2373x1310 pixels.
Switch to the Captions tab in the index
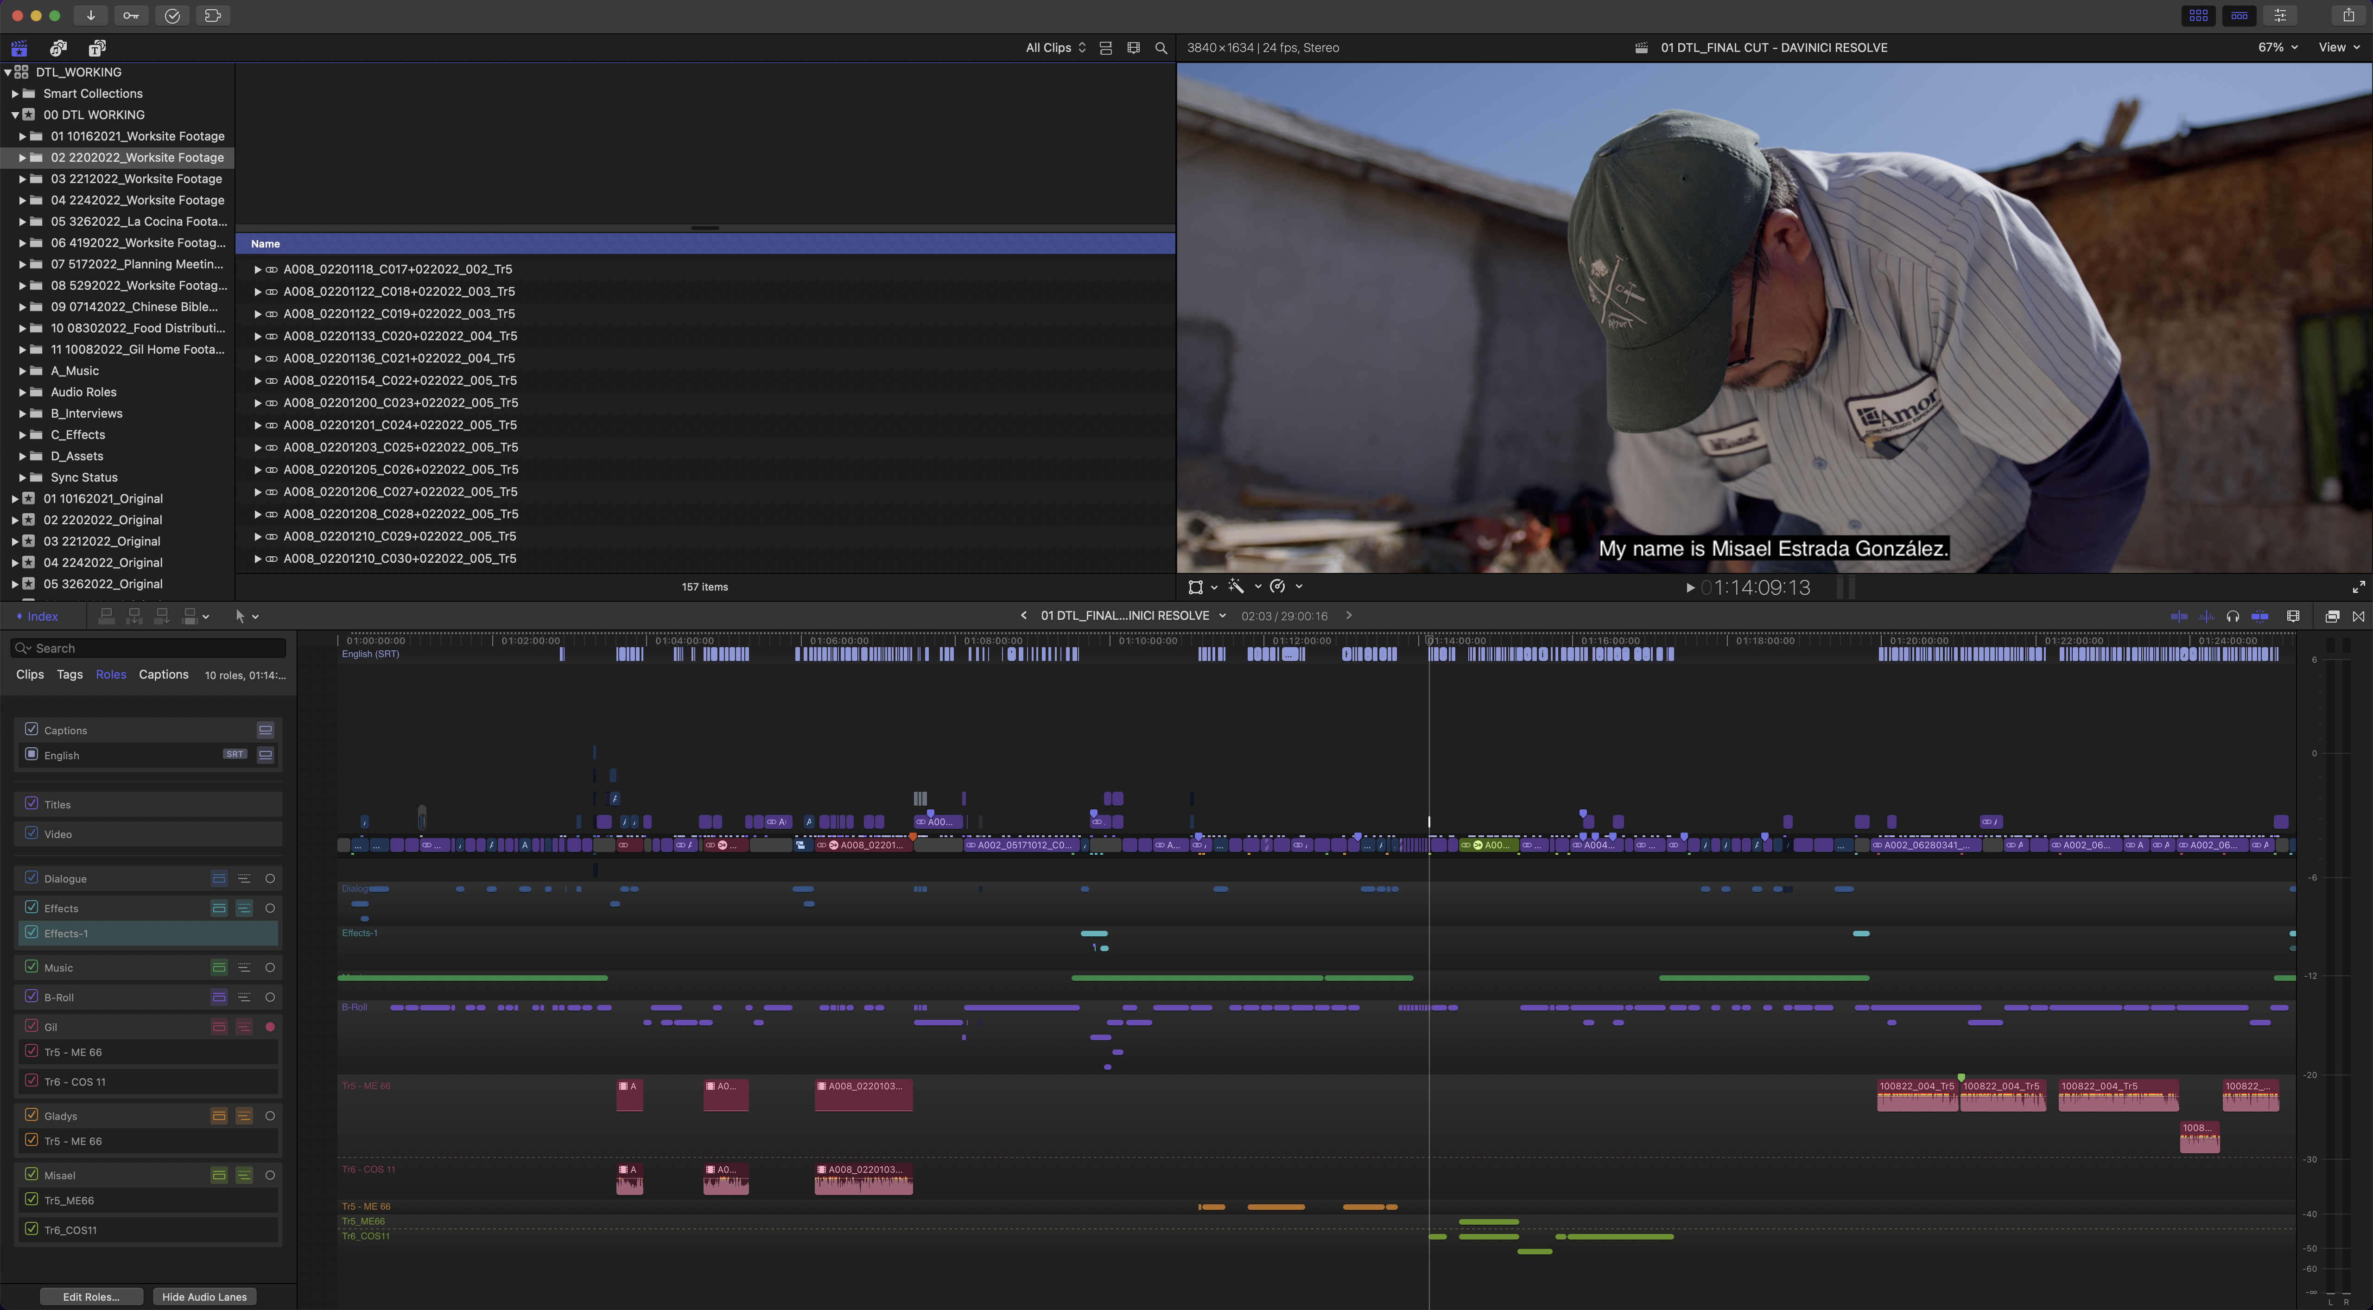point(164,674)
